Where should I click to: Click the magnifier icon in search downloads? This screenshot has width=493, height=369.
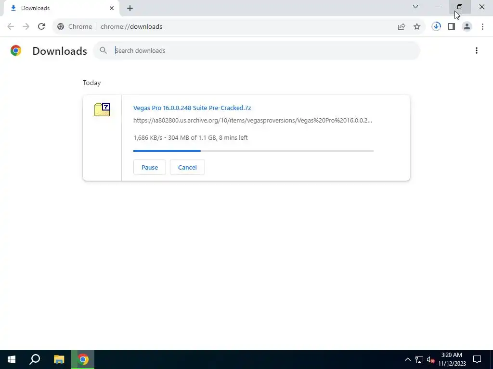[103, 50]
